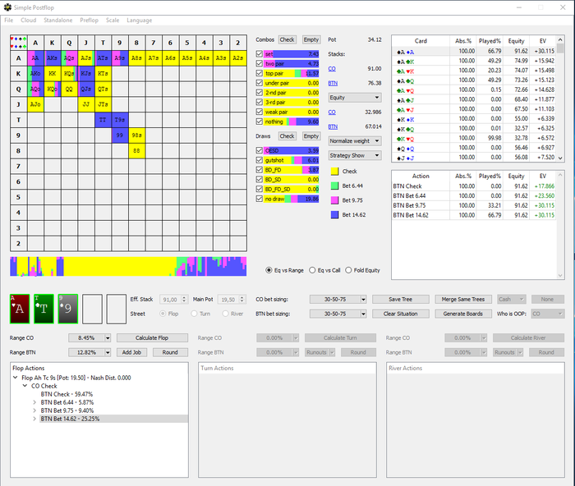Toggle the gutshot checkbox
The height and width of the screenshot is (486, 575).
tap(260, 160)
